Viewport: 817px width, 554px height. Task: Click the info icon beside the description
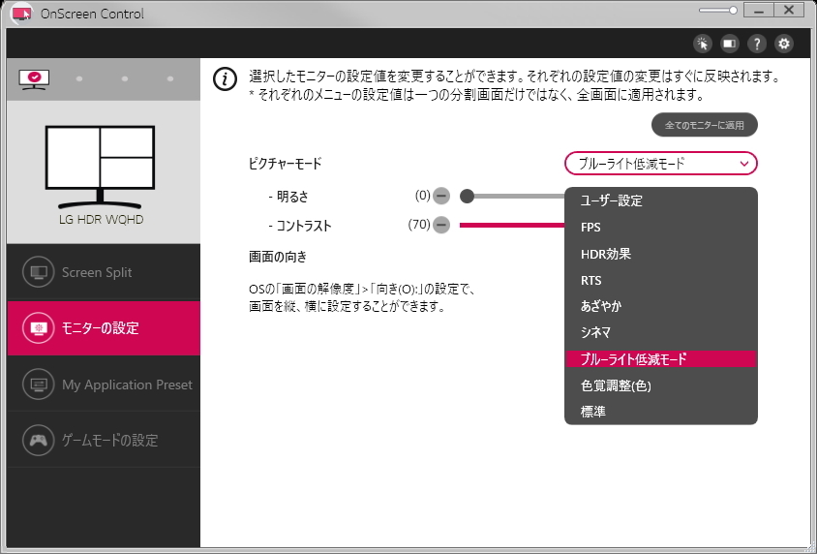coord(226,79)
